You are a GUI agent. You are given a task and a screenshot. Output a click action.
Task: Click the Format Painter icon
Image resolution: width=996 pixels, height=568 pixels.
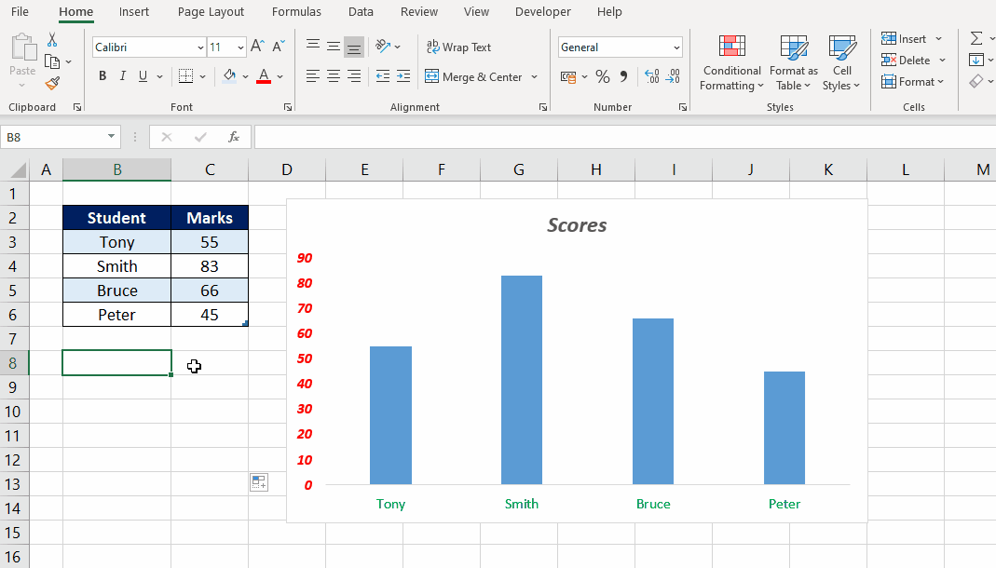[x=53, y=83]
